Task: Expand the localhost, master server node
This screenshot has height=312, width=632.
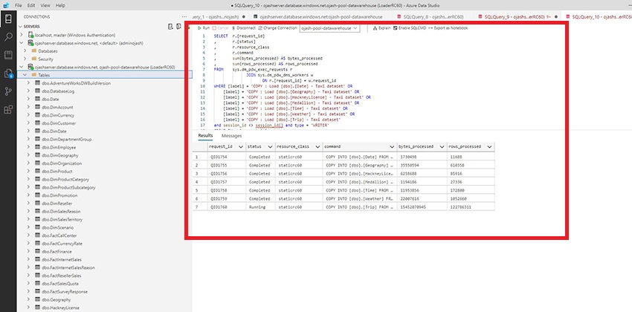Action: (x=21, y=35)
